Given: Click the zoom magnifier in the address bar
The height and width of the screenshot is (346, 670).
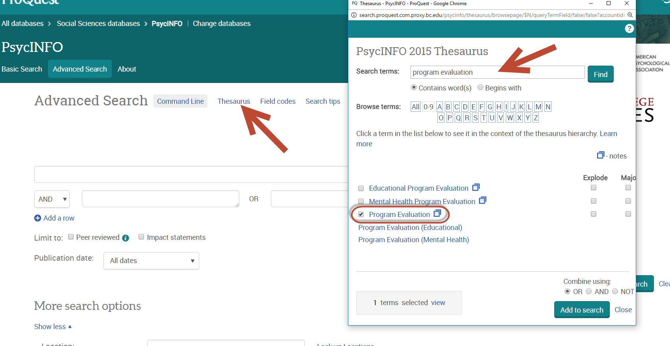Looking at the screenshot, I should click(630, 15).
